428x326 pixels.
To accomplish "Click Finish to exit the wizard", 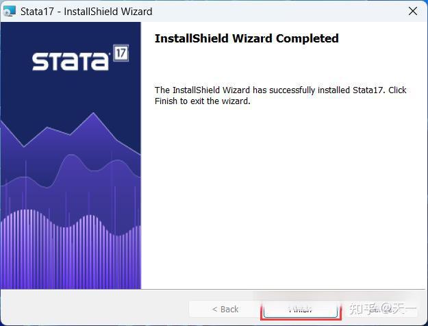I will click(x=301, y=310).
